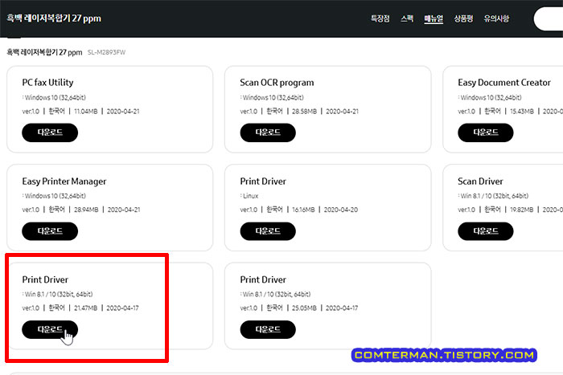Click the white rounded button in header

549,18
